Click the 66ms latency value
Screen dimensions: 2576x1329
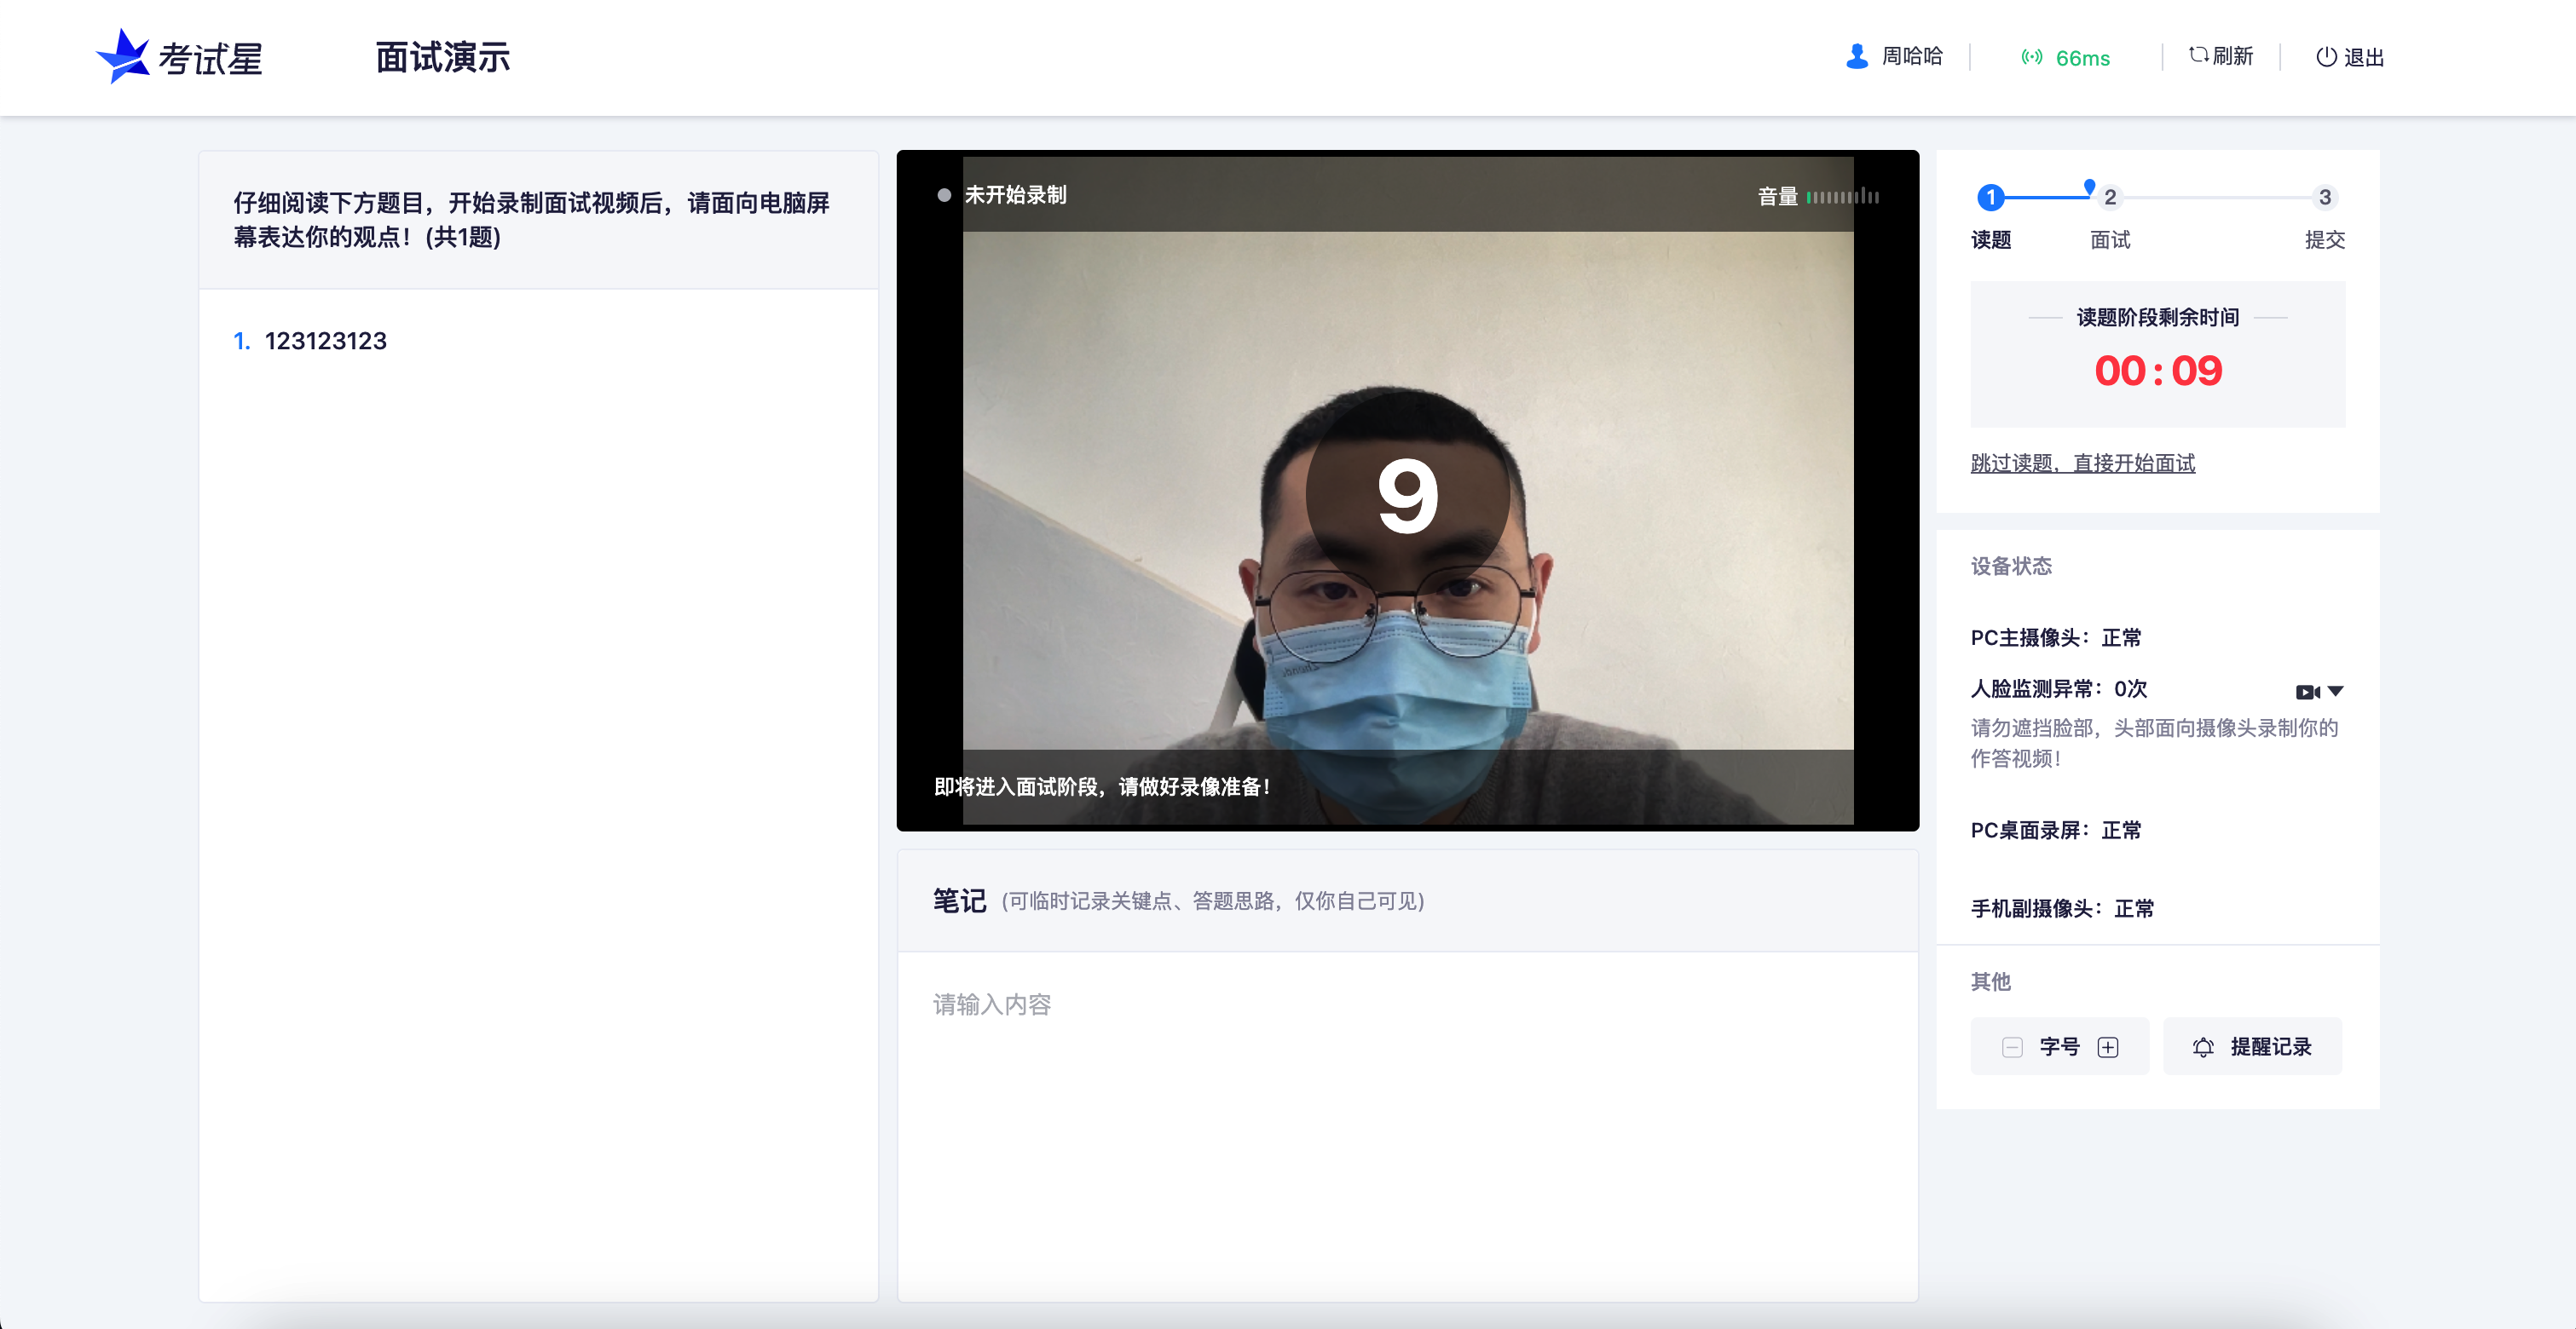(x=2082, y=58)
